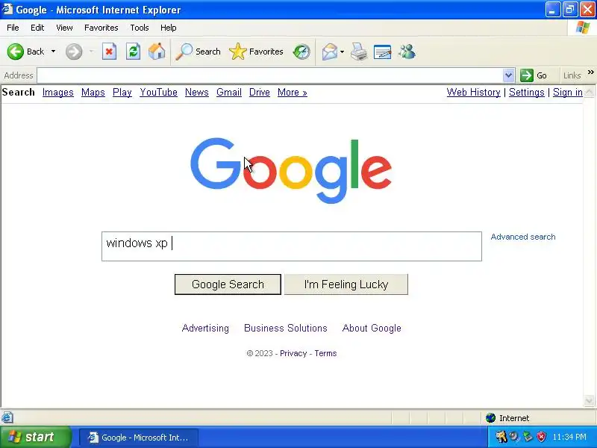Click the I'm Feeling Lucky button
Viewport: 597px width, 448px height.
346,284
